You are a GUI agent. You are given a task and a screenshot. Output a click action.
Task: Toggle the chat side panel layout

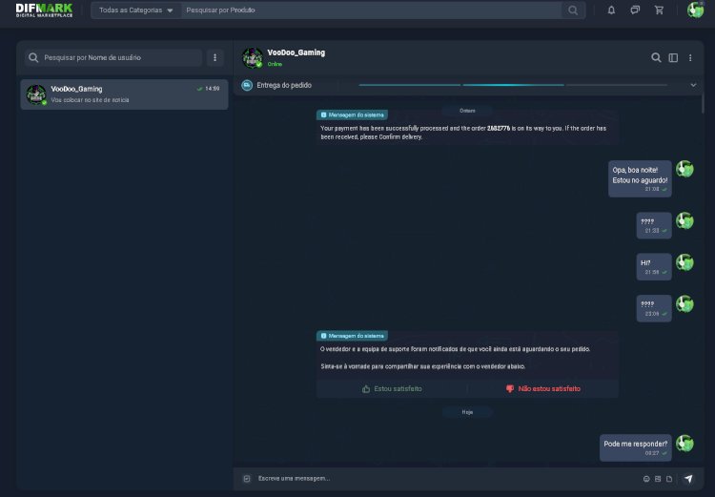[x=673, y=57]
